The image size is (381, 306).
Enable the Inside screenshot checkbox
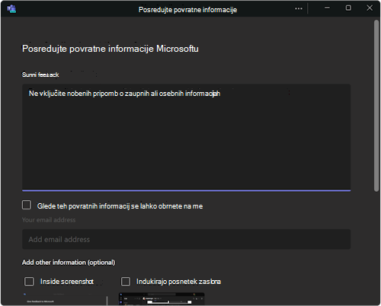[x=29, y=282]
